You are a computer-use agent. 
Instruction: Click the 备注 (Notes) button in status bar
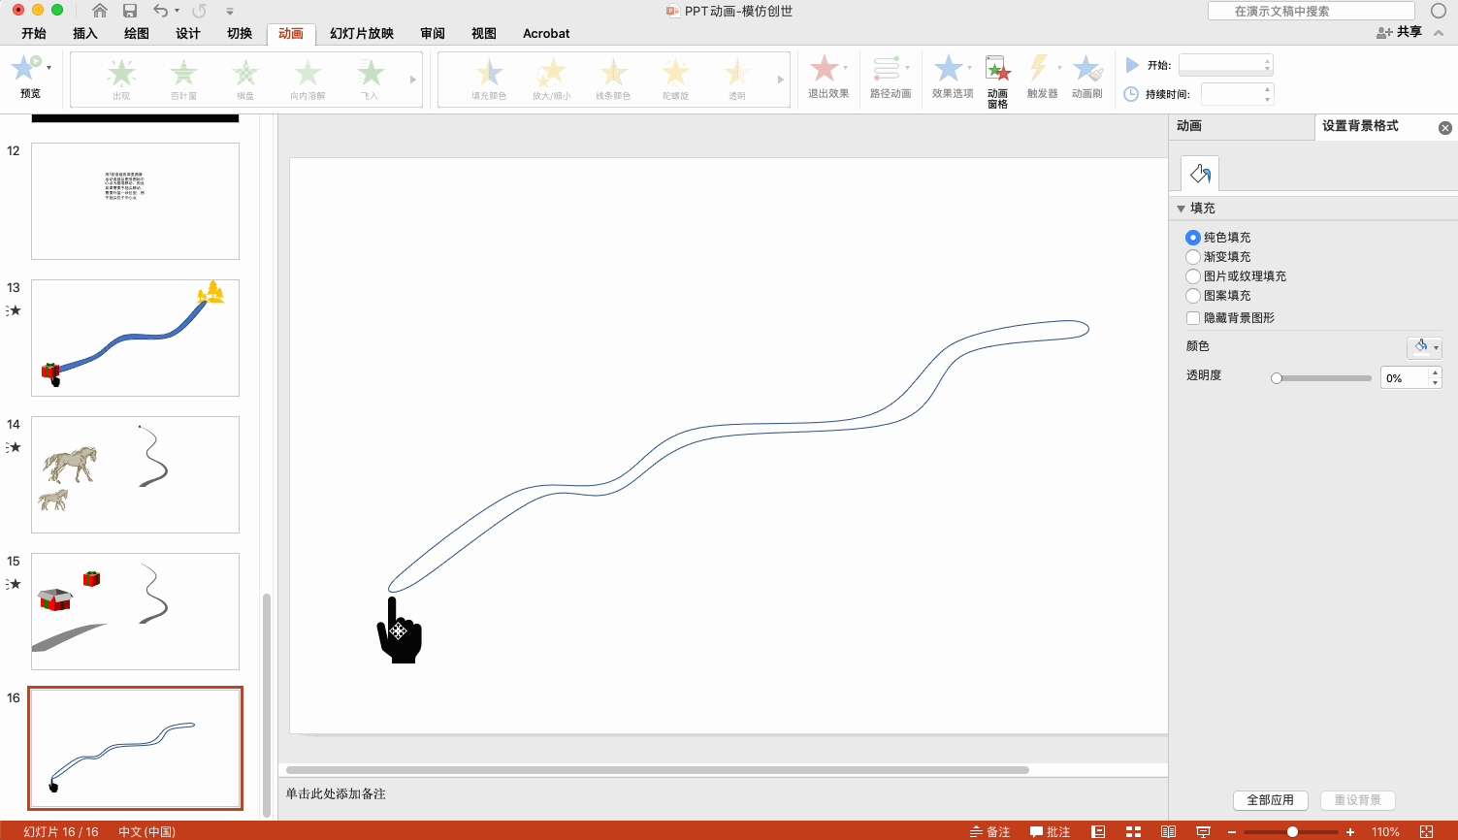coord(990,831)
